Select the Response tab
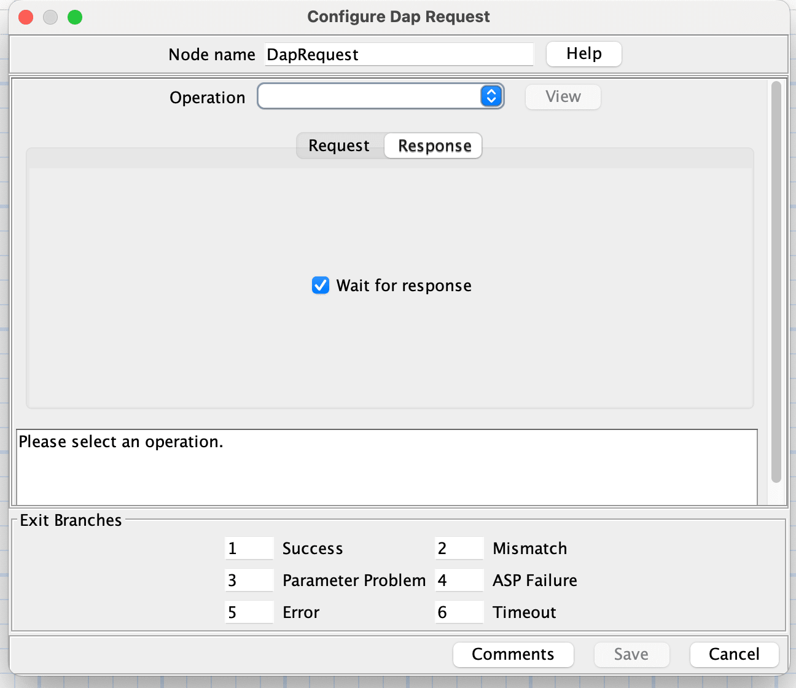This screenshot has width=796, height=688. point(432,146)
